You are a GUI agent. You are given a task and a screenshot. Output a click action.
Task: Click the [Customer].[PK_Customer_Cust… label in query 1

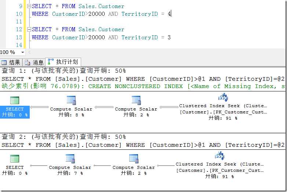[x=223, y=112]
